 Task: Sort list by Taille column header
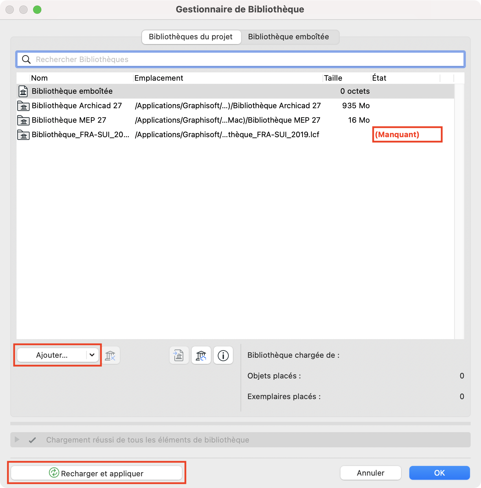click(347, 78)
